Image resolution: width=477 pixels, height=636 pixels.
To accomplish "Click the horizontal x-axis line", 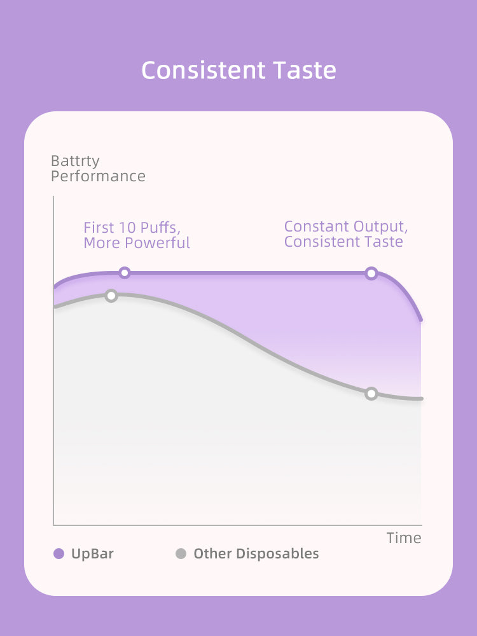I will [x=238, y=525].
